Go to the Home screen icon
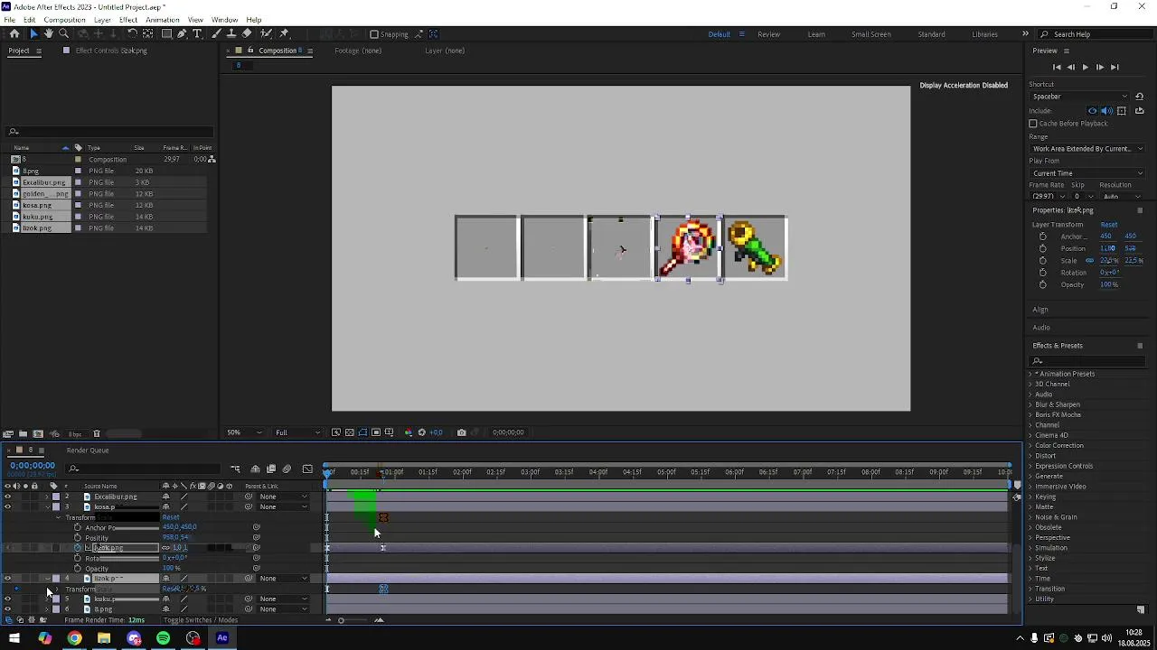The height and width of the screenshot is (650, 1157). (14, 33)
